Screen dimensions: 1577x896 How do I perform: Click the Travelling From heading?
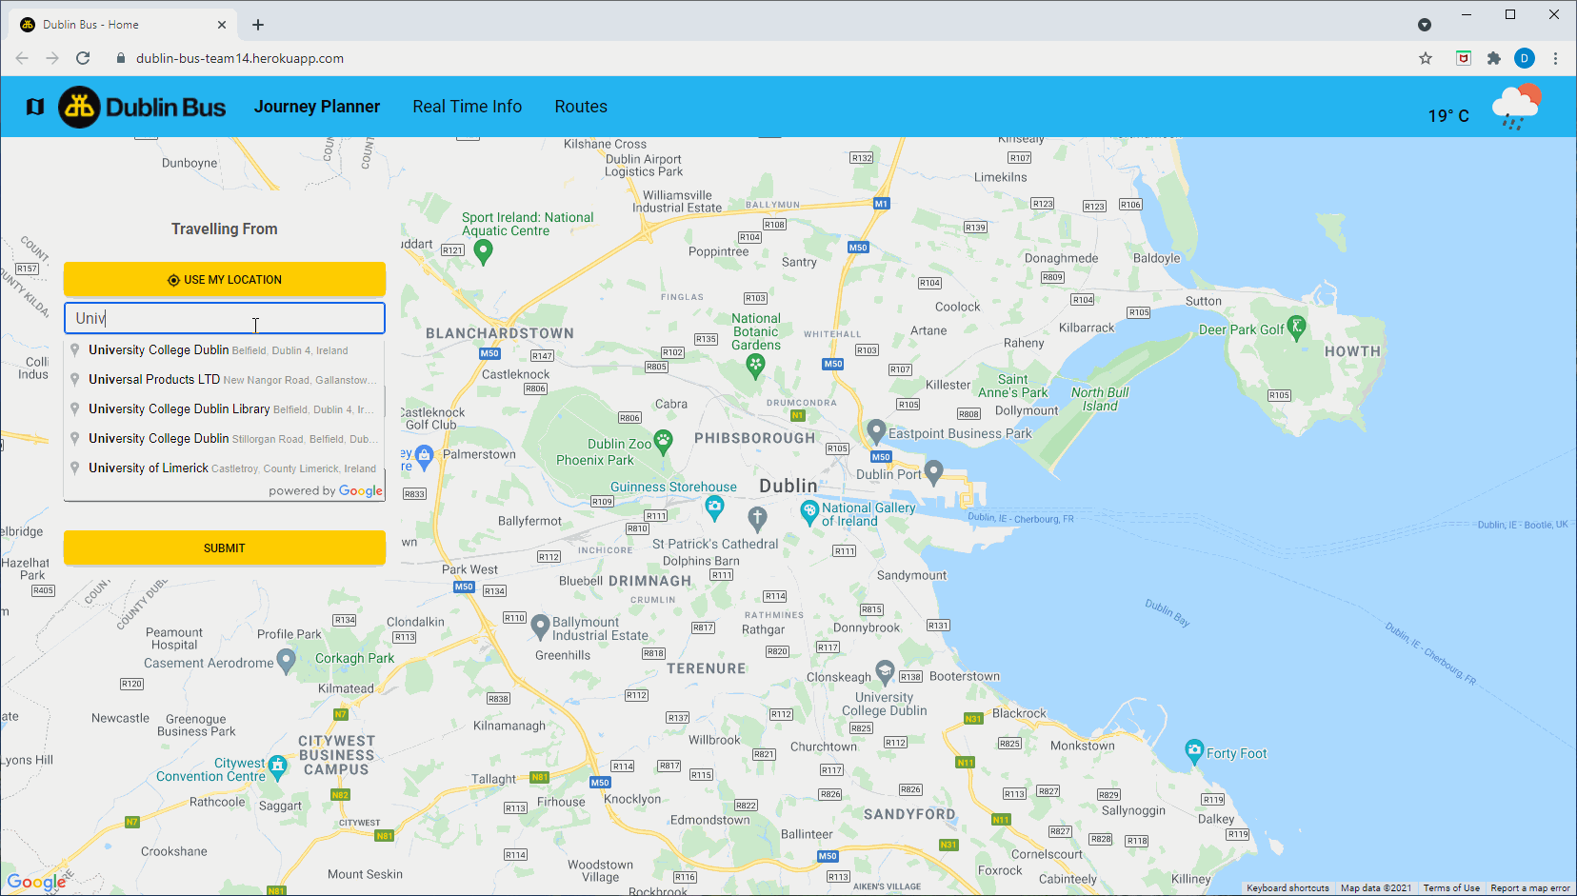[x=225, y=229]
